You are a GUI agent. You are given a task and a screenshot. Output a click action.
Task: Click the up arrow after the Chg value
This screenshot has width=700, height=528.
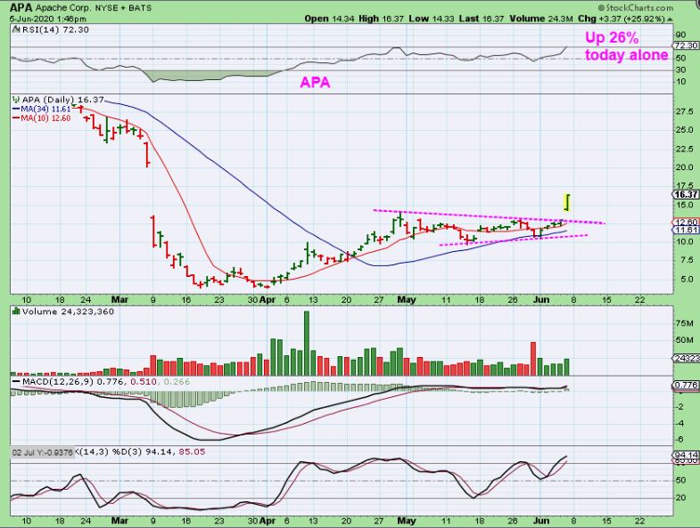tap(670, 20)
